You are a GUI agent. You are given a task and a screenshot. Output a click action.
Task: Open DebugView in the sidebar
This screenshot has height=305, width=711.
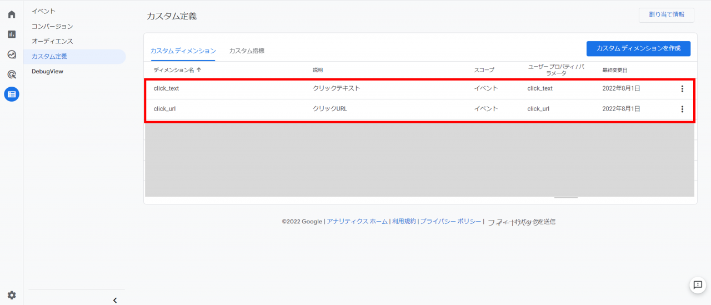click(48, 72)
